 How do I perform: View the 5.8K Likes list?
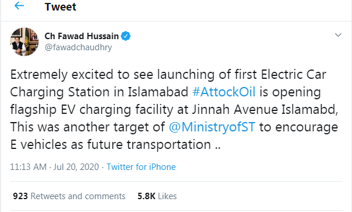click(157, 196)
